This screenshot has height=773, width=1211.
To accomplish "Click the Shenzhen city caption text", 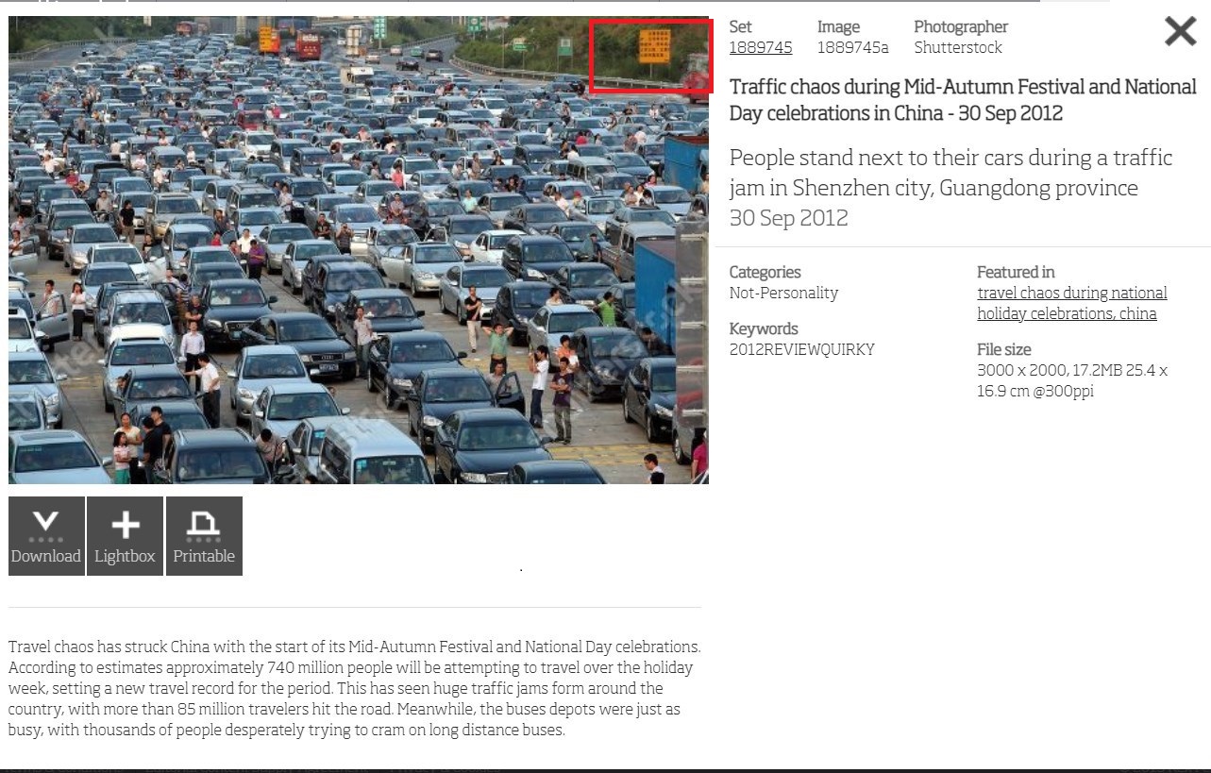I will pos(950,173).
